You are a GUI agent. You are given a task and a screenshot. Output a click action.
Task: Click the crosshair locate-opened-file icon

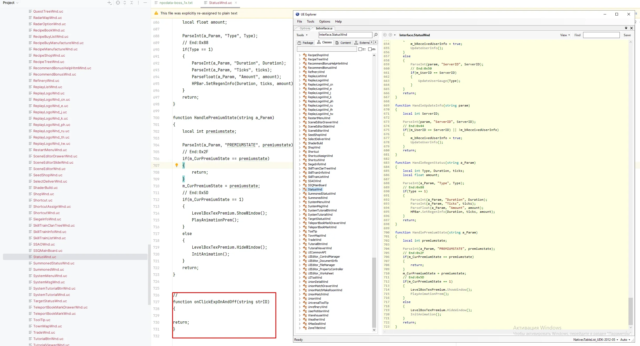(118, 3)
